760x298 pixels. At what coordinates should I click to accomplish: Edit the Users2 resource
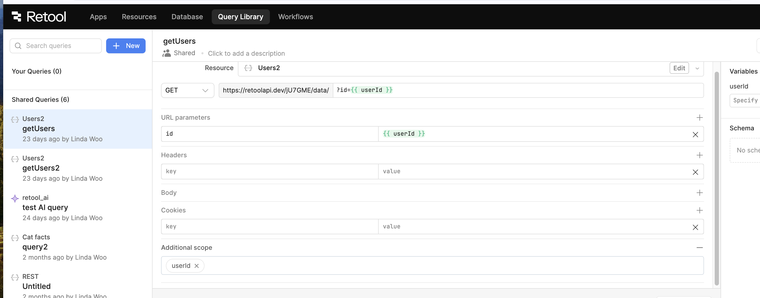679,68
